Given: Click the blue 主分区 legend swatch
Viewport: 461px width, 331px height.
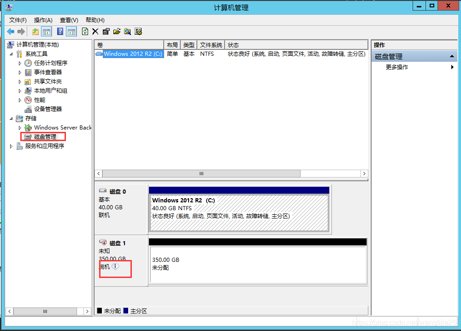Looking at the screenshot, I should point(126,311).
